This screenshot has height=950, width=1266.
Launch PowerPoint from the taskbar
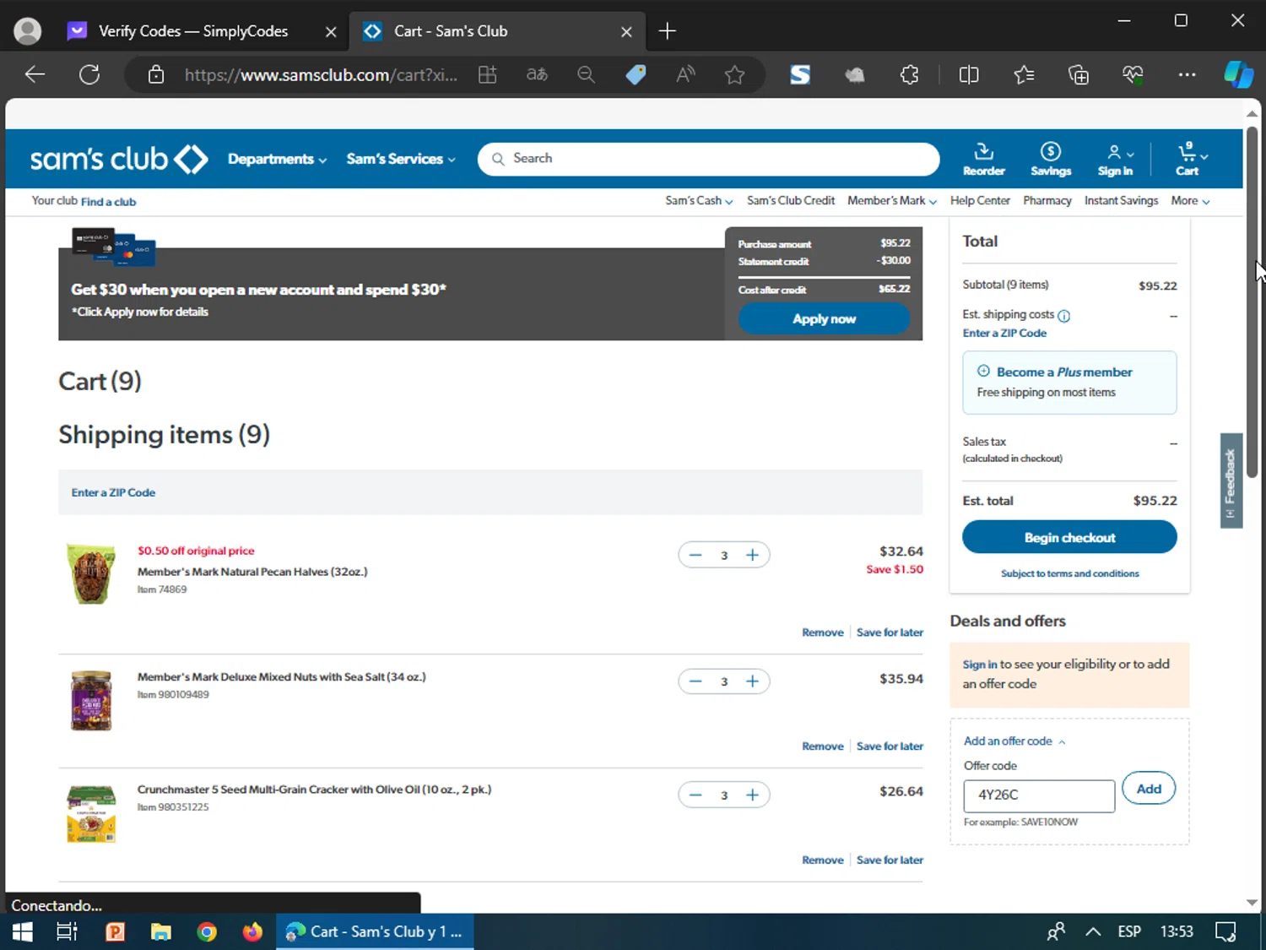(x=115, y=931)
